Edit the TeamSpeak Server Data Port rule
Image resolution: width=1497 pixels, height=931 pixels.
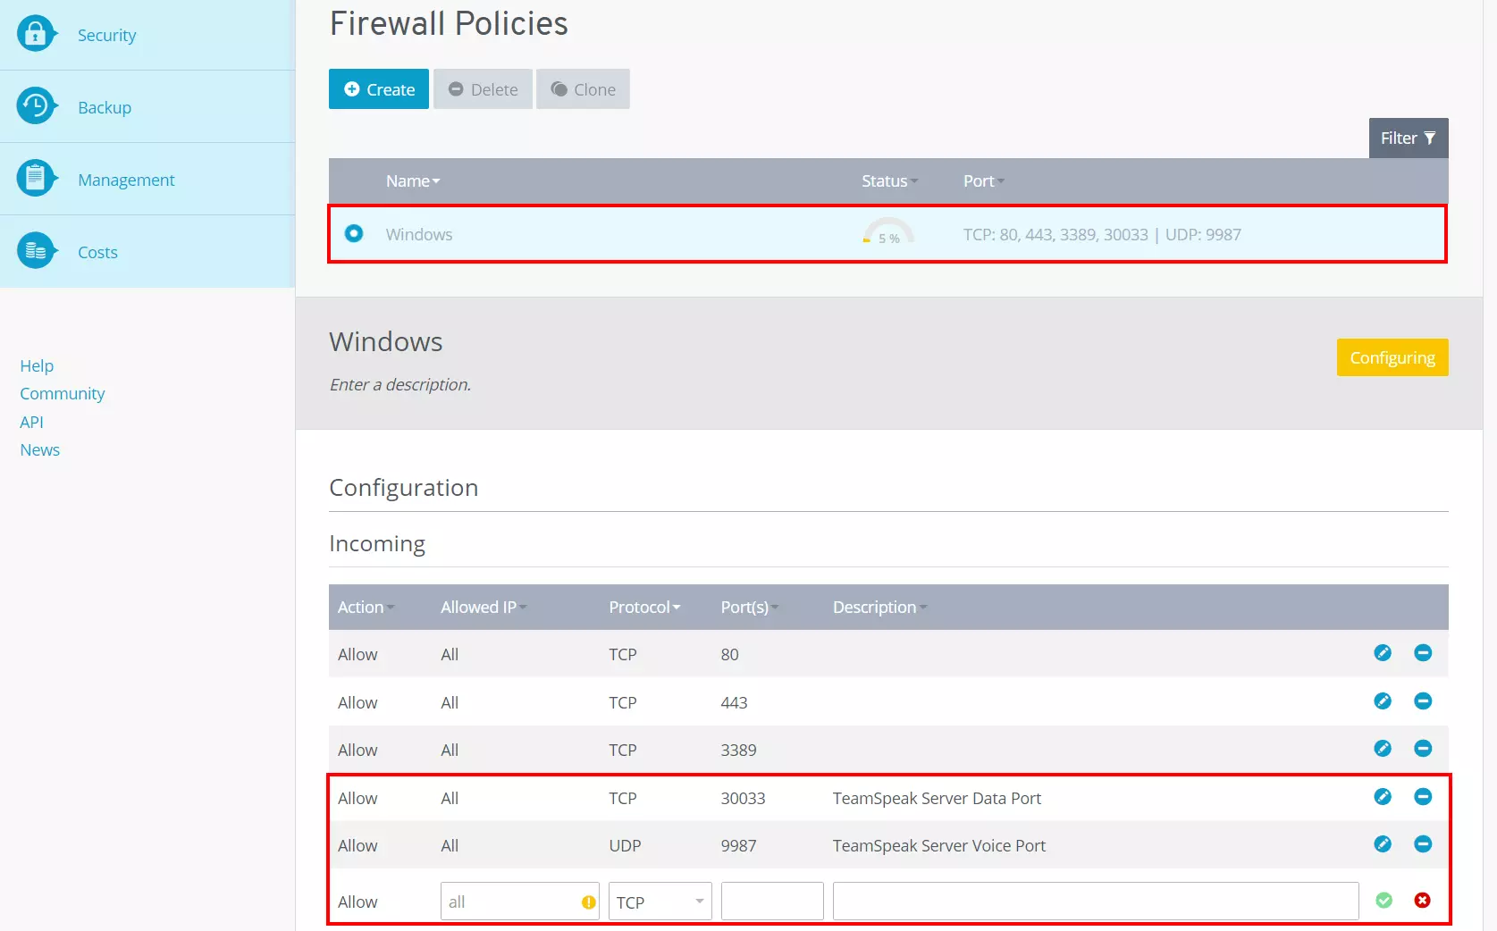click(1382, 797)
